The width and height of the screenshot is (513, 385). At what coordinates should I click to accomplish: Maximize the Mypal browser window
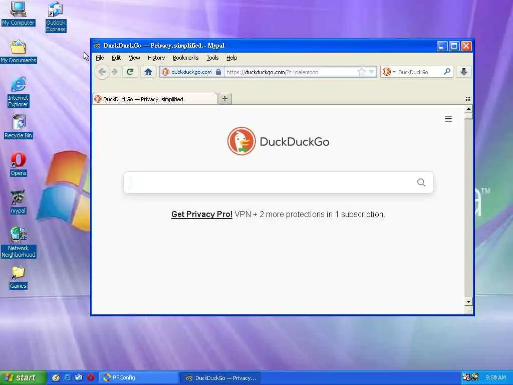coord(454,46)
